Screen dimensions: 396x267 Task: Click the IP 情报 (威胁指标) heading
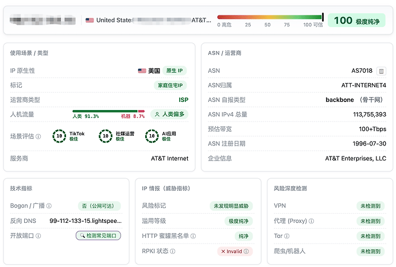click(x=166, y=189)
